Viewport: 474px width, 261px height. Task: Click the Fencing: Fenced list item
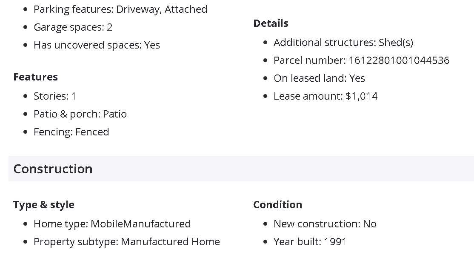pyautogui.click(x=71, y=132)
